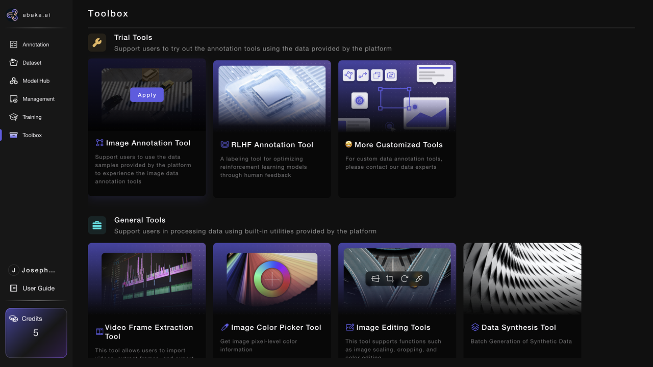The width and height of the screenshot is (653, 367).
Task: Open the RLHF Annotation Tool title
Action: click(x=272, y=145)
